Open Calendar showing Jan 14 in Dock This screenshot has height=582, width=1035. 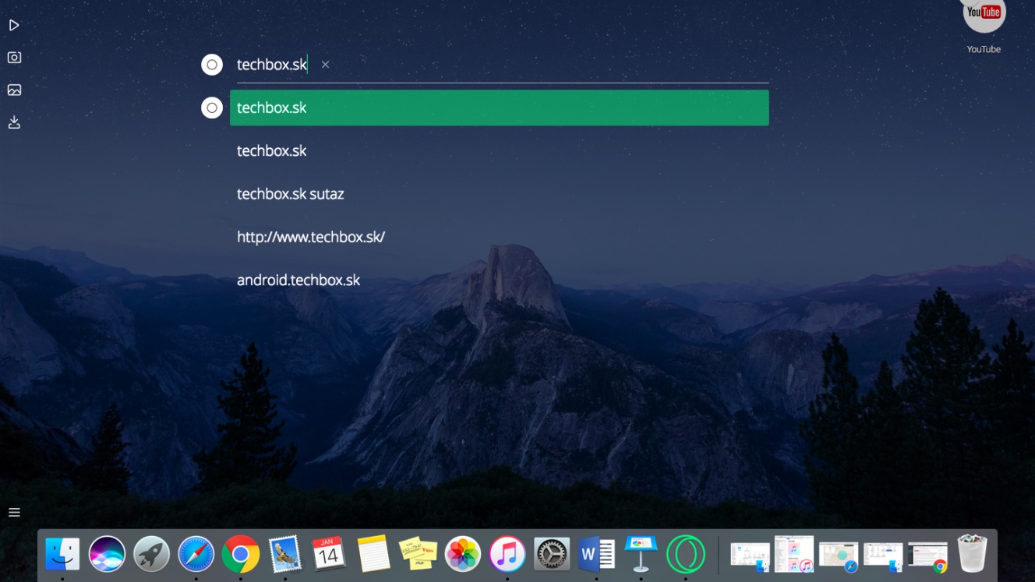(x=329, y=554)
